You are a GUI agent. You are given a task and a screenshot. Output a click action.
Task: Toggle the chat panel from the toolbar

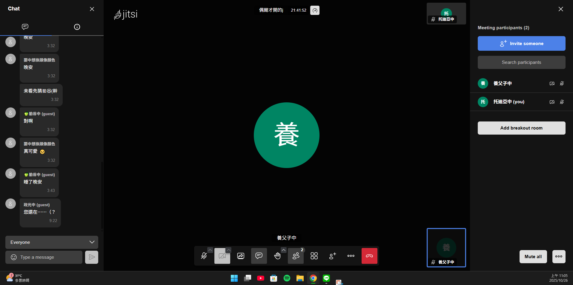[259, 256]
